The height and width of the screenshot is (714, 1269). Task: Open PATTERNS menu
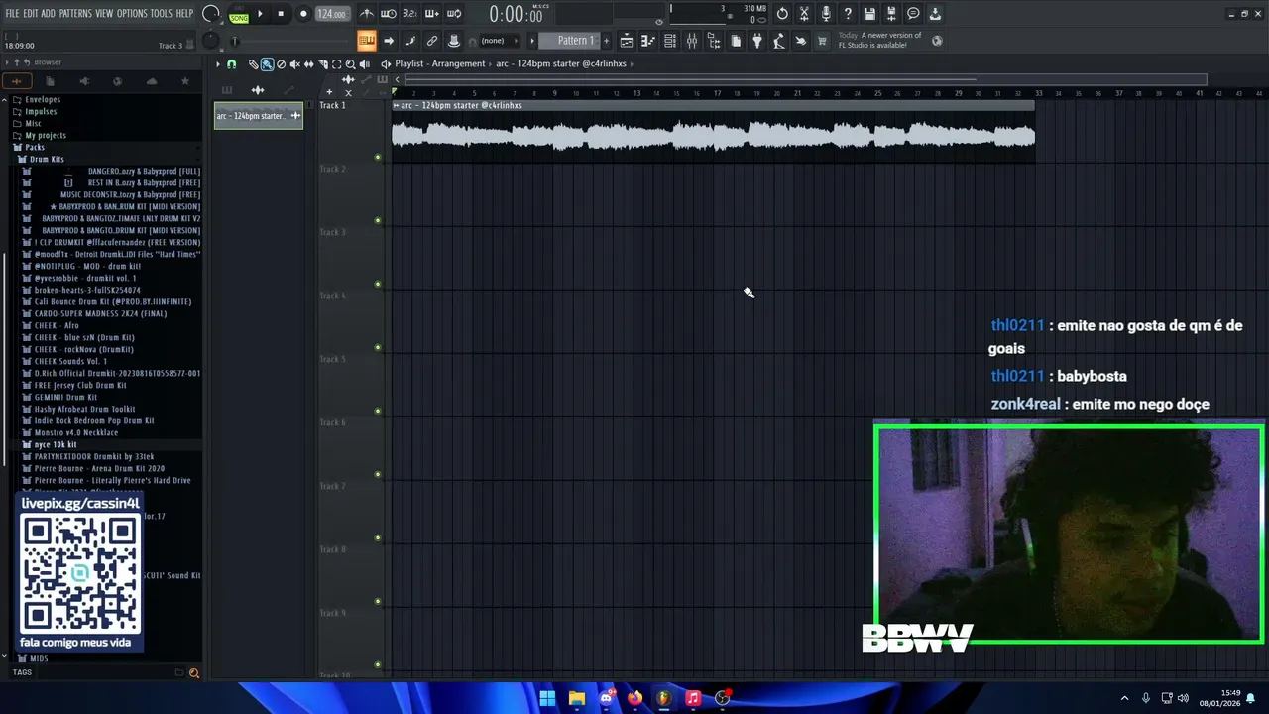coord(75,14)
